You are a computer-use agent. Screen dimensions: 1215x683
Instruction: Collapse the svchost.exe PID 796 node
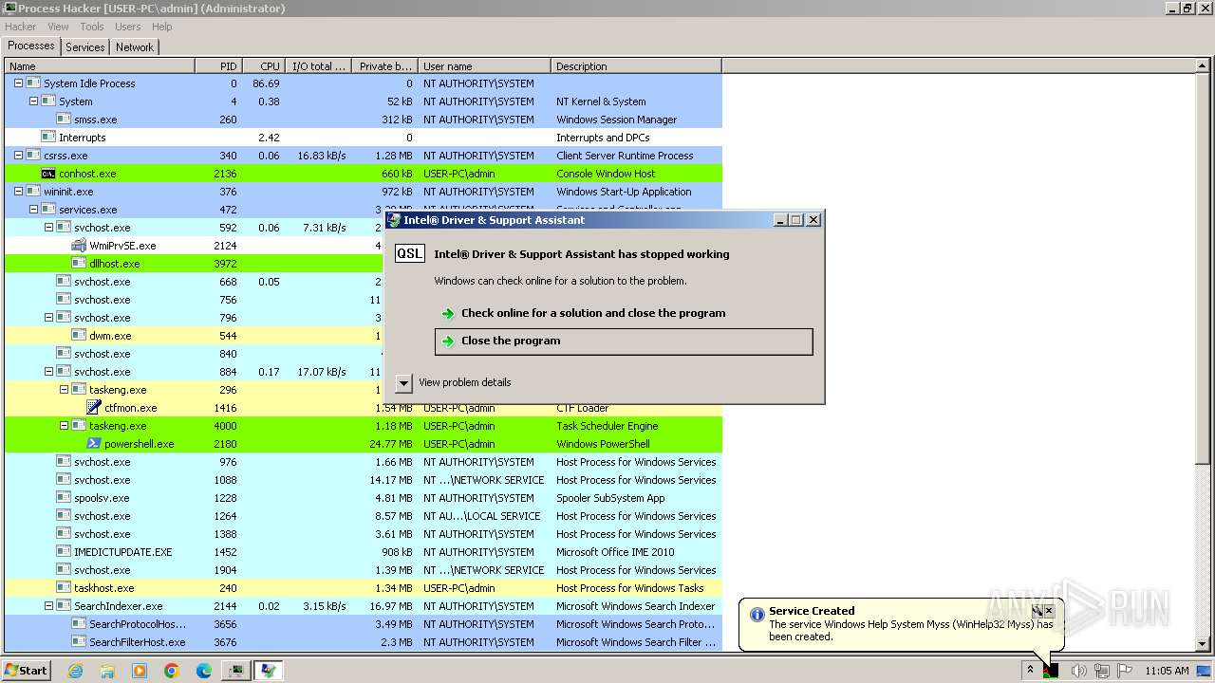tap(48, 318)
